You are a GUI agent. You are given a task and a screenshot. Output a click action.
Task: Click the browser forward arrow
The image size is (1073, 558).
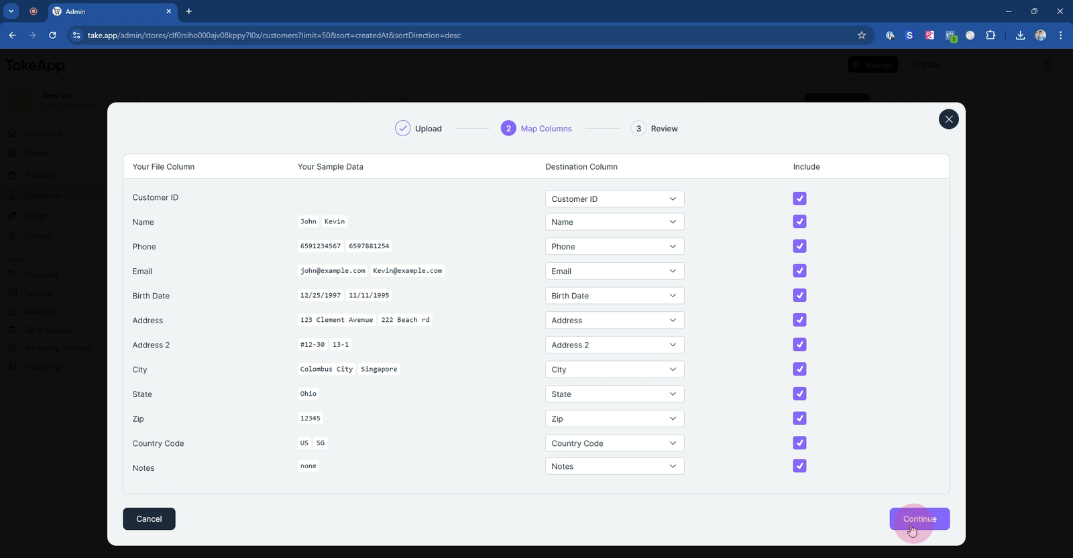click(32, 35)
